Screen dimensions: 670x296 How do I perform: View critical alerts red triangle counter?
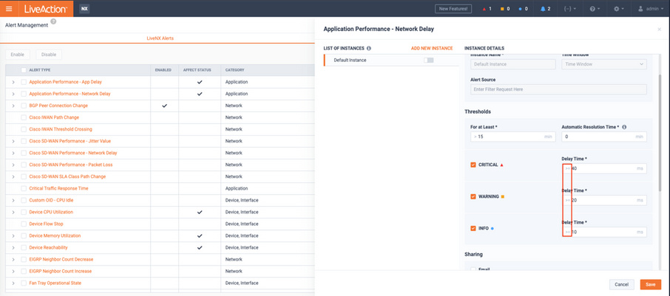(487, 9)
